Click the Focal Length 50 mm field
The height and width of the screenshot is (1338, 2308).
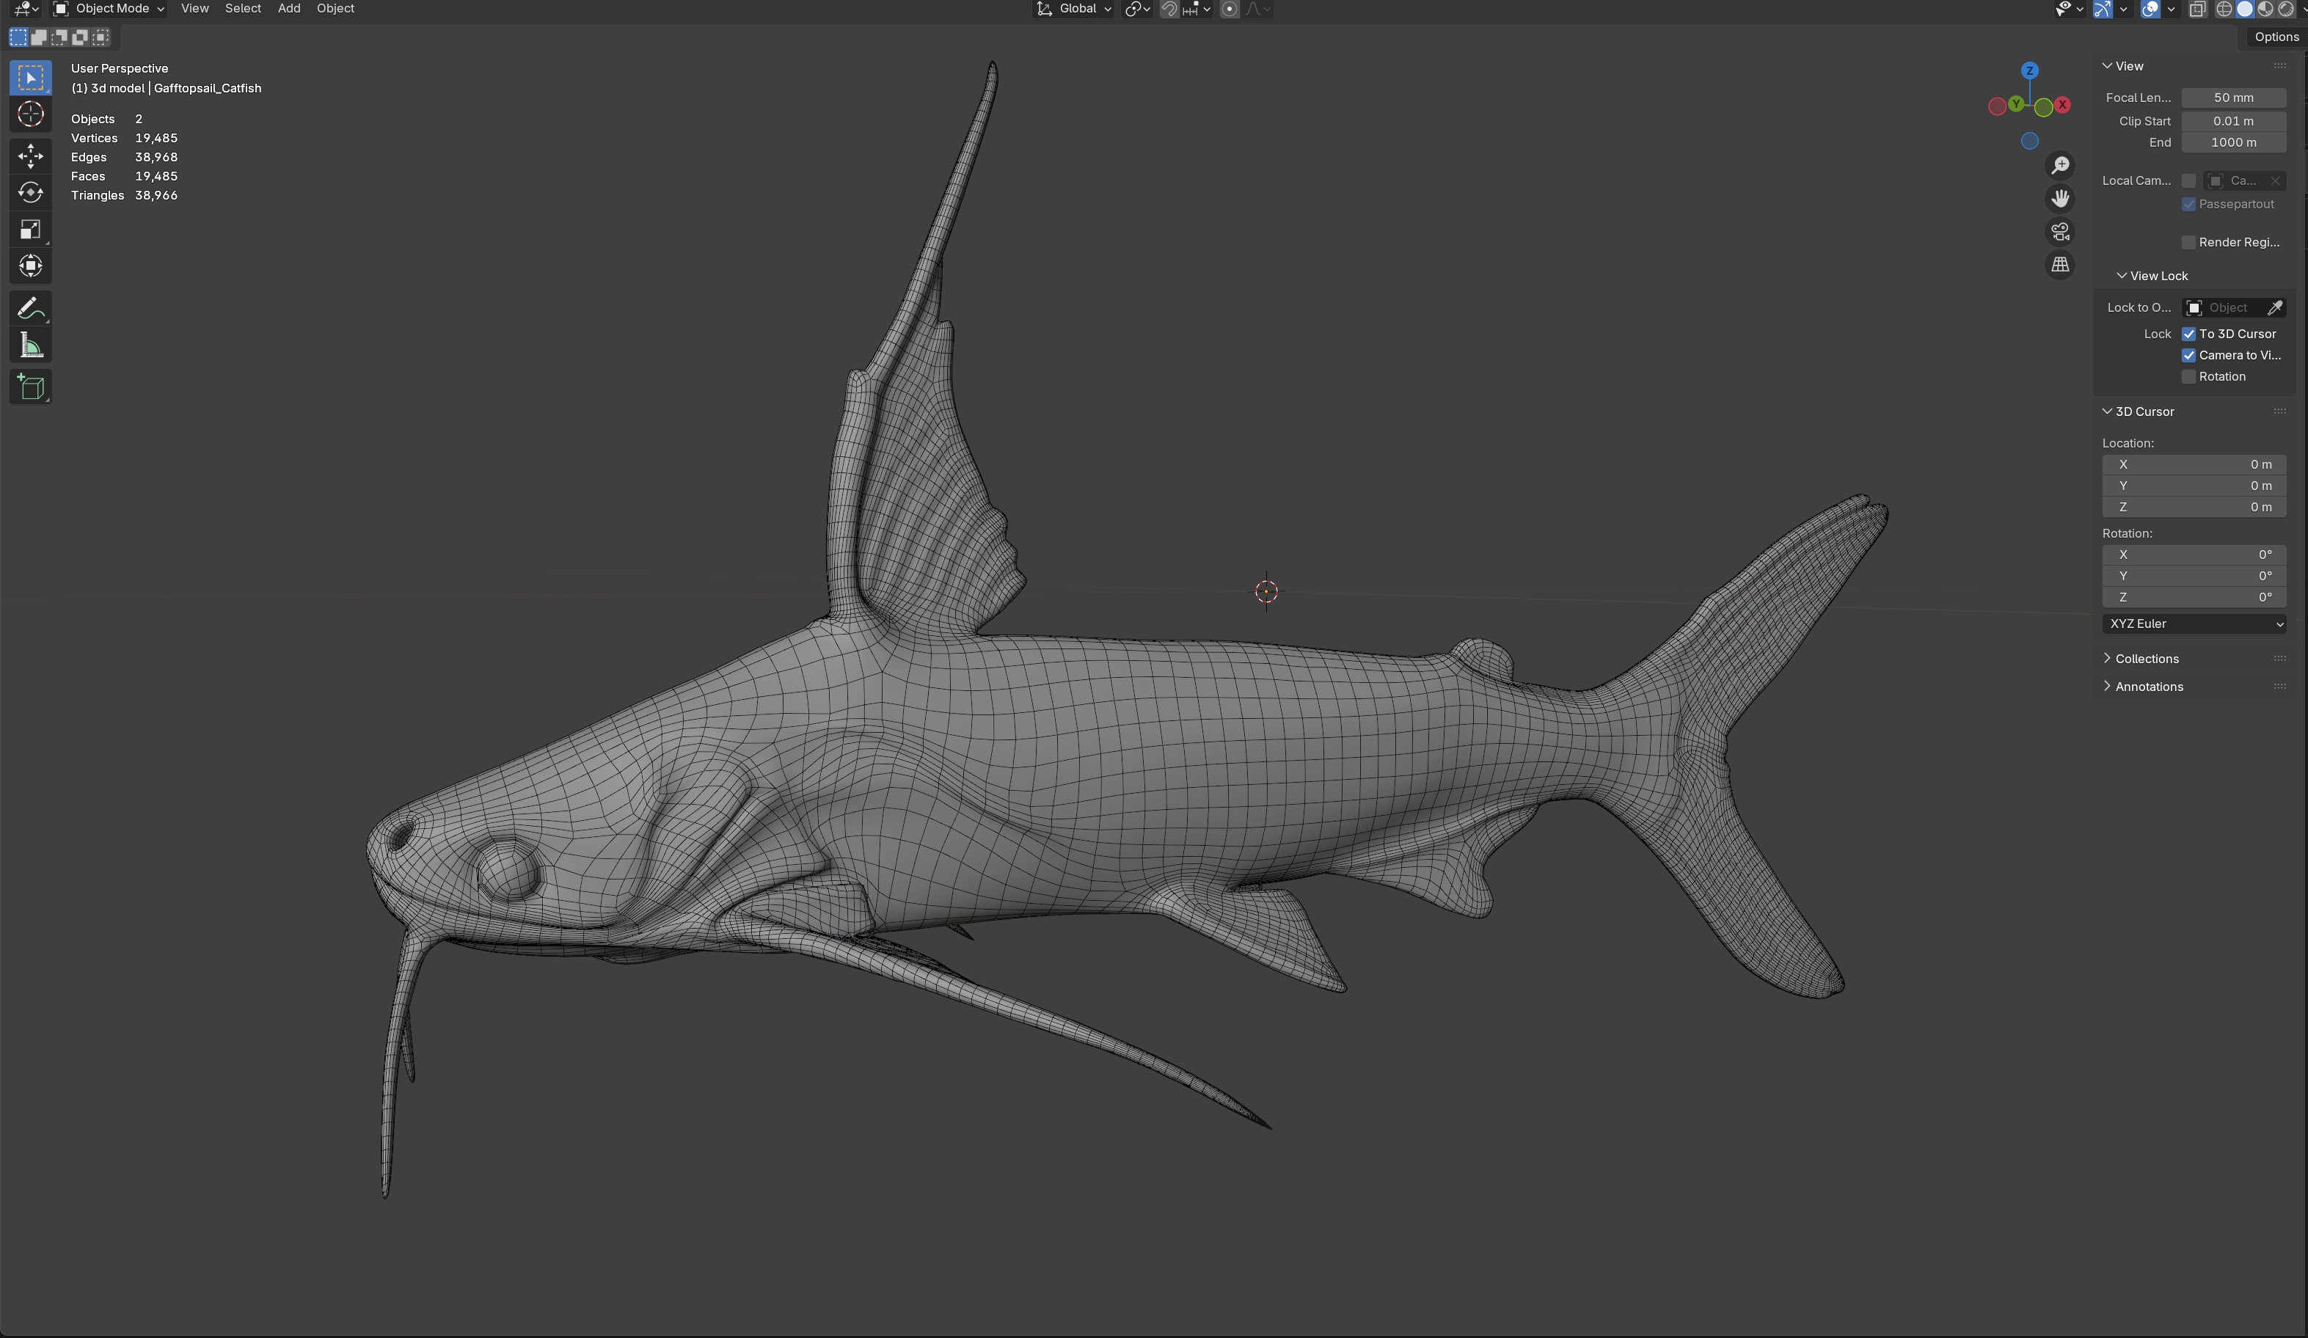2233,98
